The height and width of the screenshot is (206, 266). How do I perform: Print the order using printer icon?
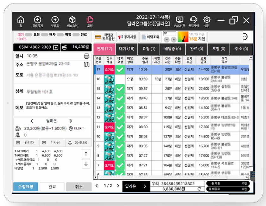[x=86, y=56]
